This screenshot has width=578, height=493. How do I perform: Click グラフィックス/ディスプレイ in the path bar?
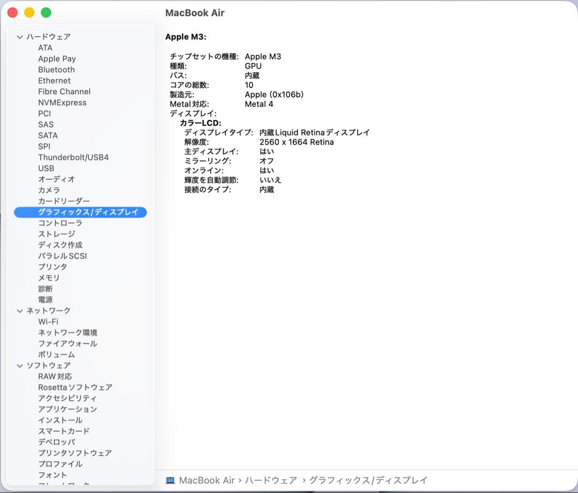(368, 481)
